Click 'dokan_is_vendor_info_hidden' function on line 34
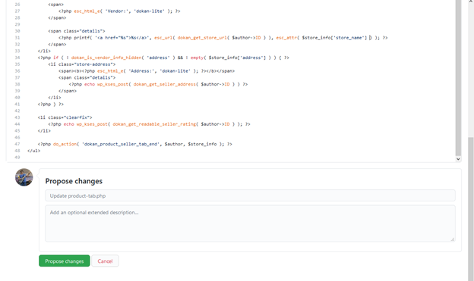Screen dimensions: 474x281 coord(106,58)
